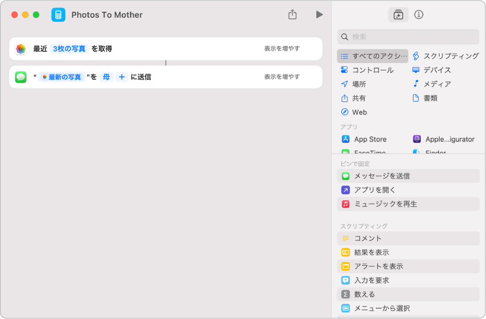The width and height of the screenshot is (486, 319).
Task: Click the action search field
Action: (408, 37)
